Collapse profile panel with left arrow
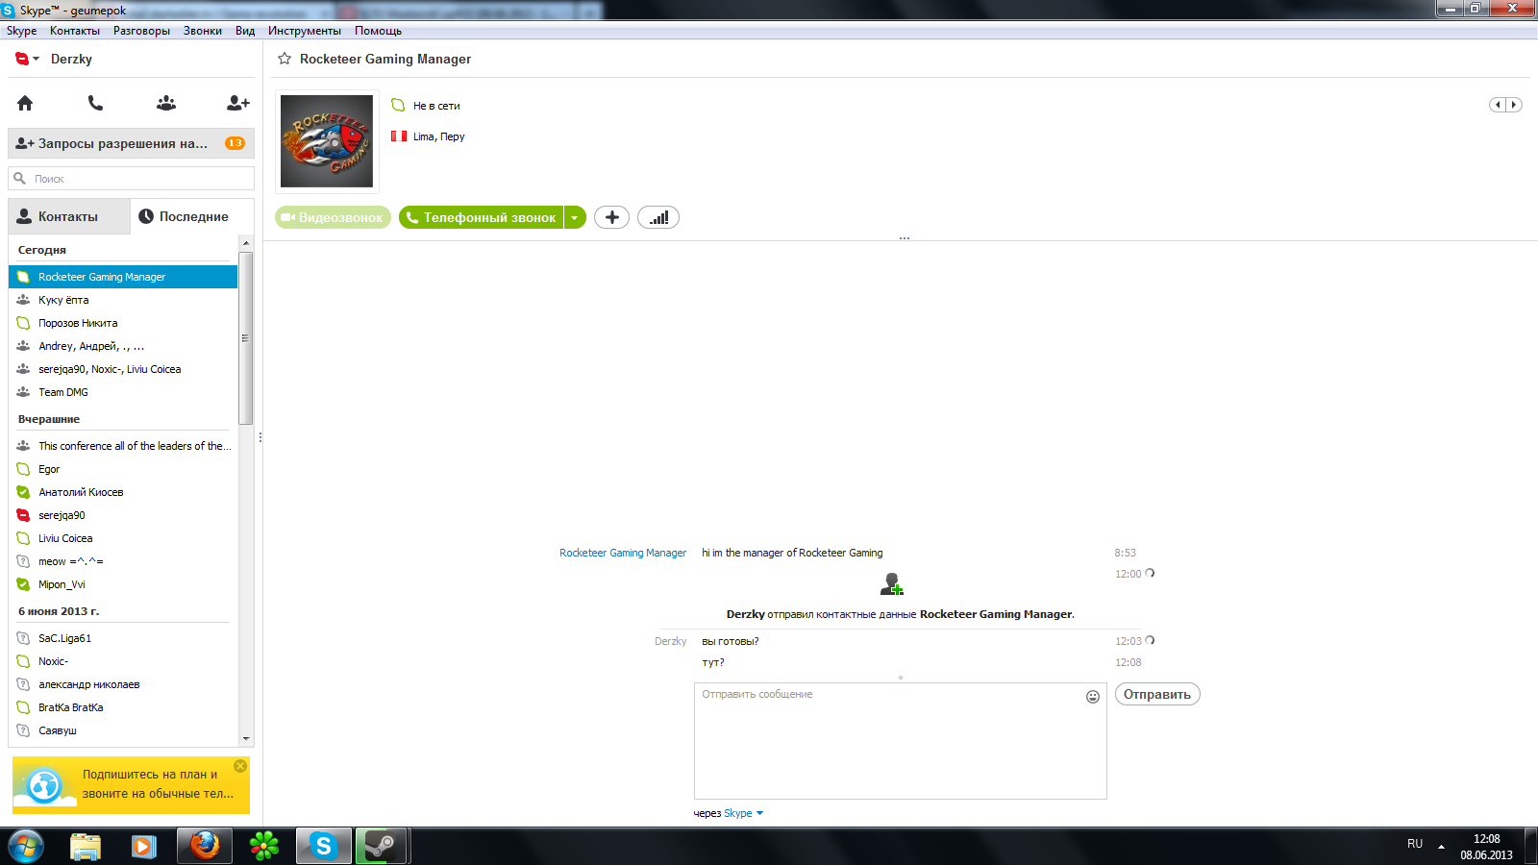Screen dimensions: 1538x865 click(1498, 105)
